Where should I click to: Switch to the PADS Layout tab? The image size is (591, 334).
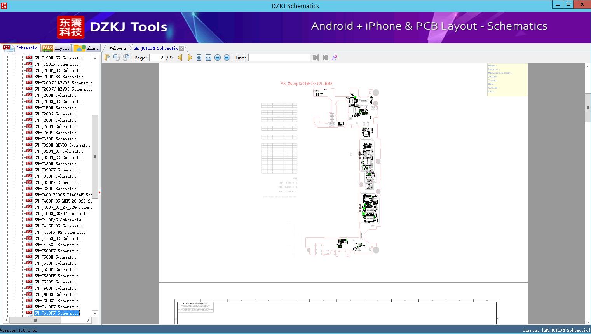(56, 48)
